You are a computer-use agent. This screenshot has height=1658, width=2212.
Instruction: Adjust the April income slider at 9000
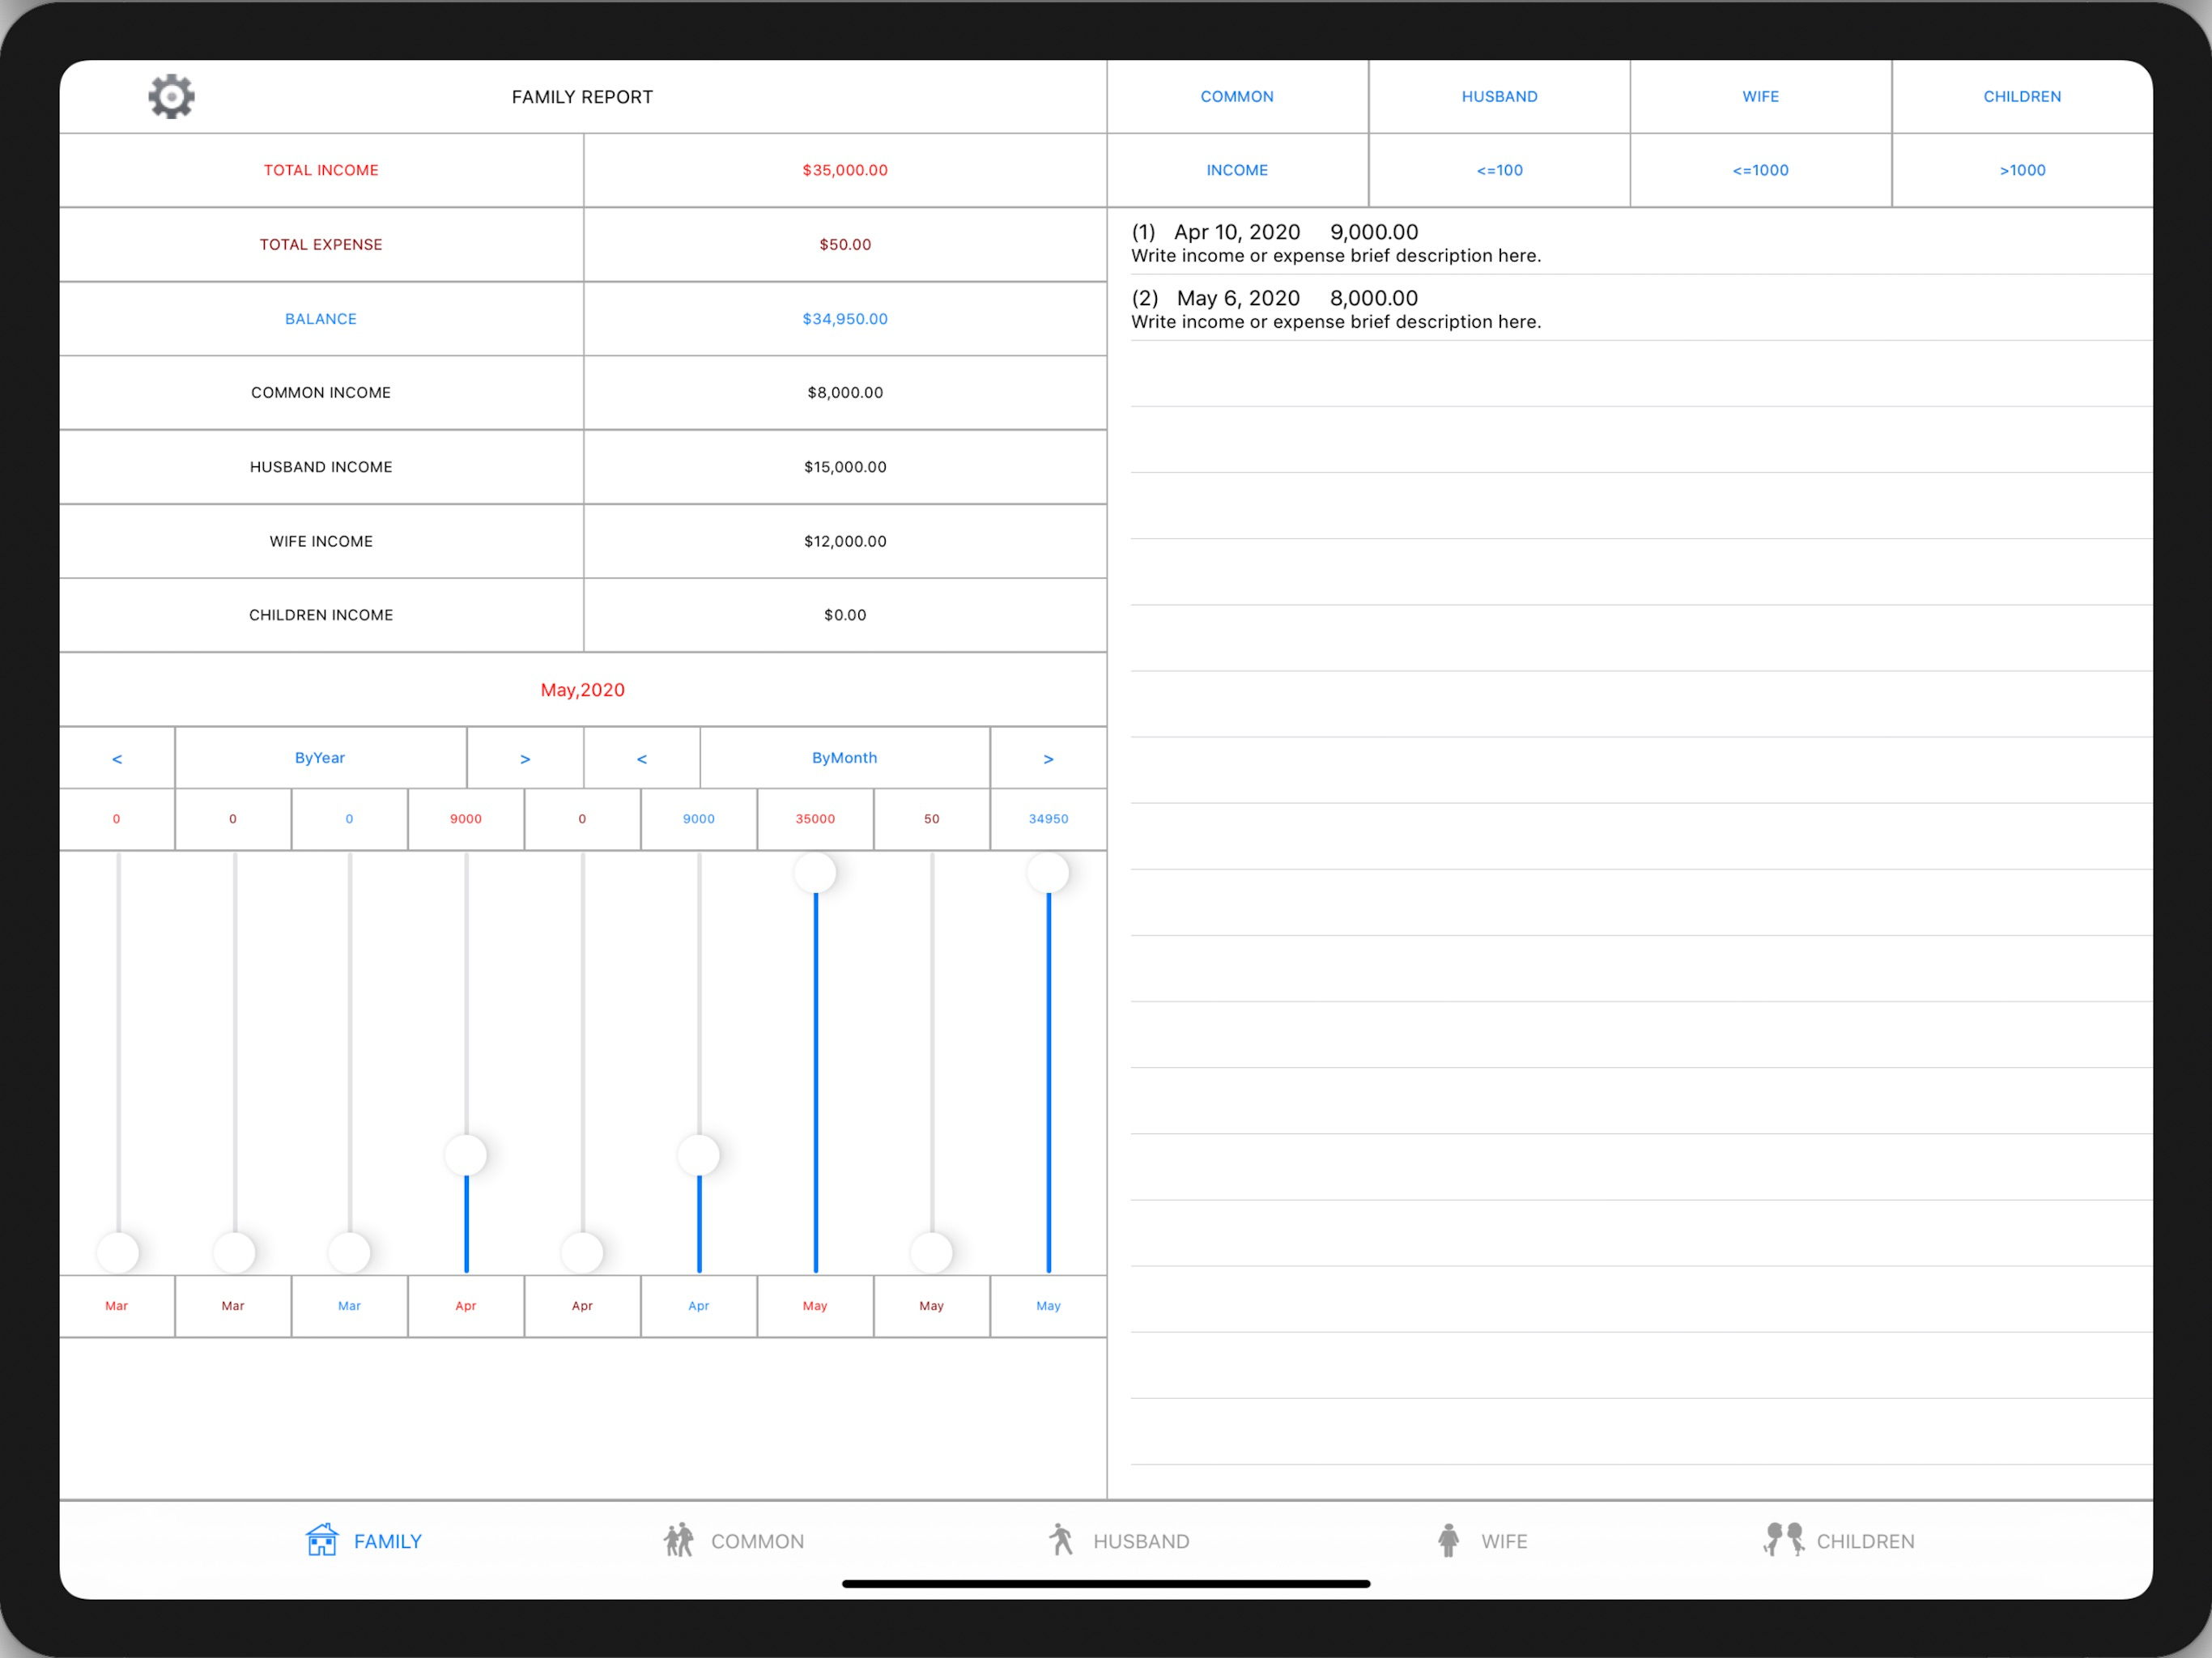pyautogui.click(x=466, y=1155)
